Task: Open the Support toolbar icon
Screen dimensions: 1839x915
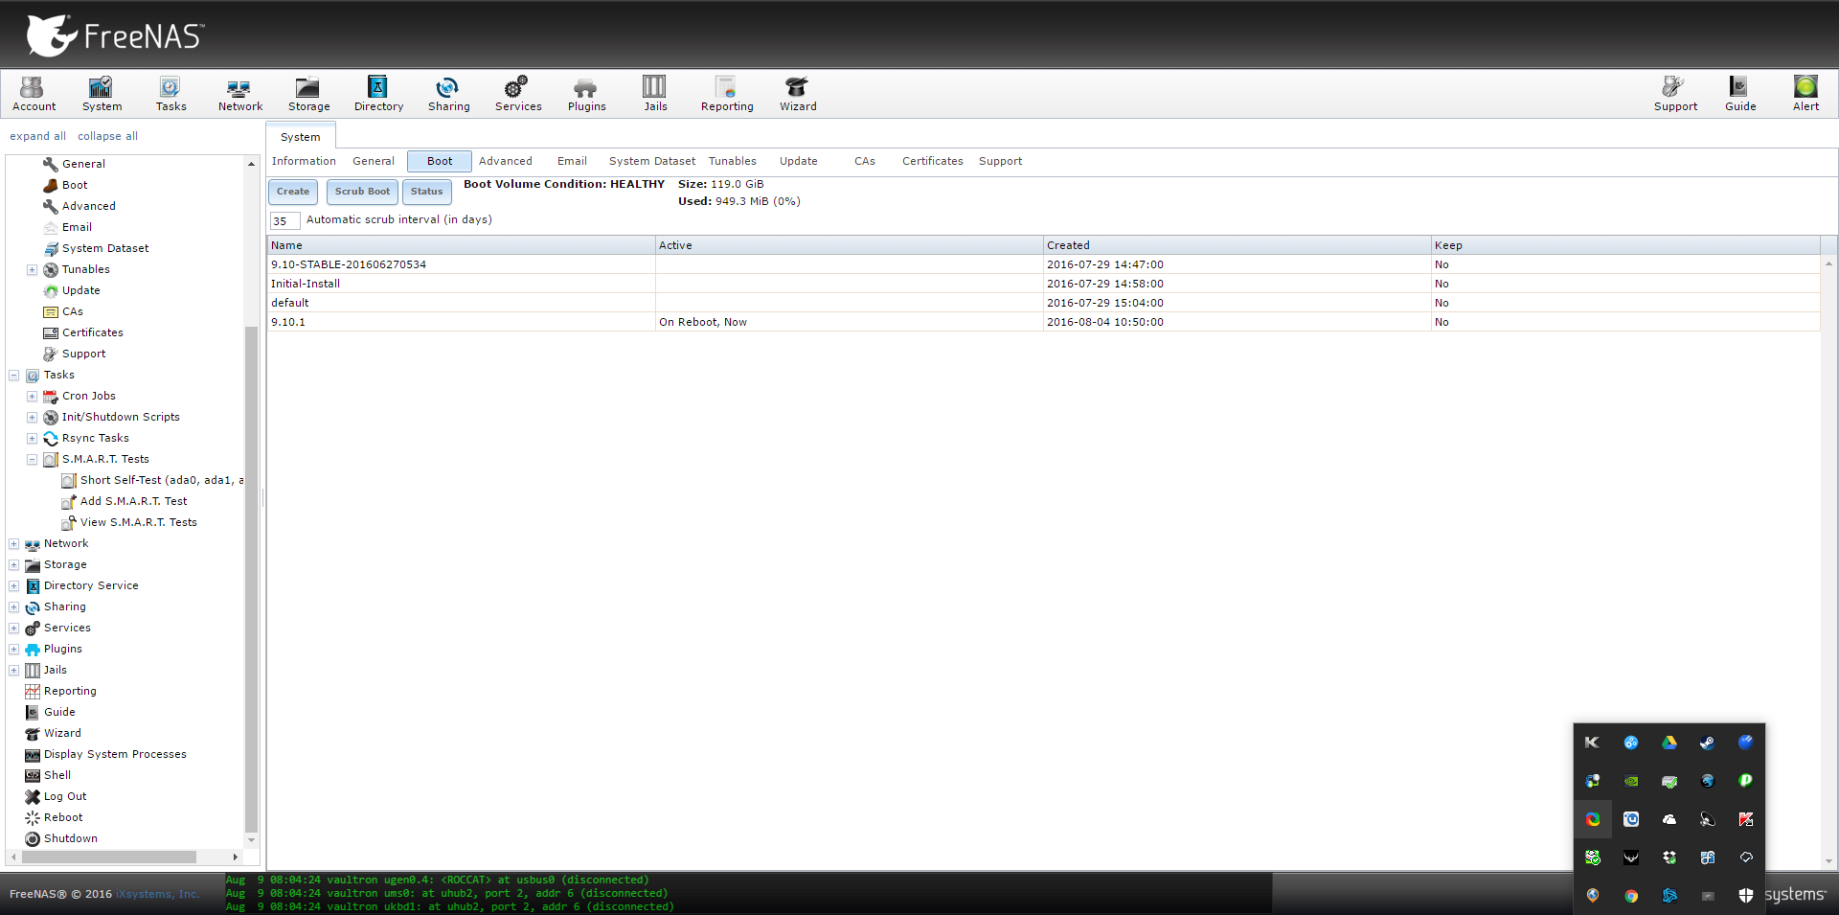Action: 1675,94
